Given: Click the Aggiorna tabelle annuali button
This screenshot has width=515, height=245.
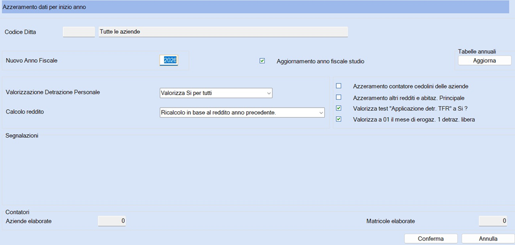Looking at the screenshot, I should 485,61.
